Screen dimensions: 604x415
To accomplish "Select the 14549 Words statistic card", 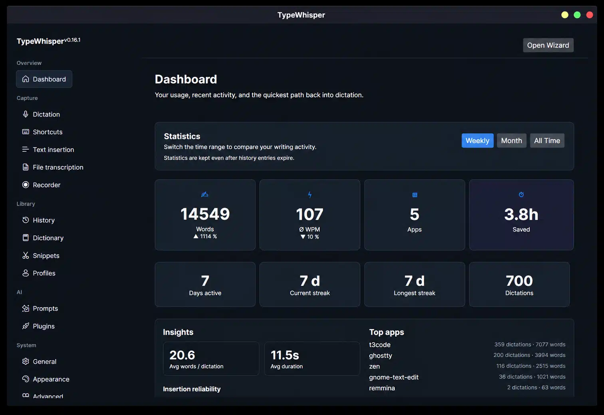I will click(205, 215).
